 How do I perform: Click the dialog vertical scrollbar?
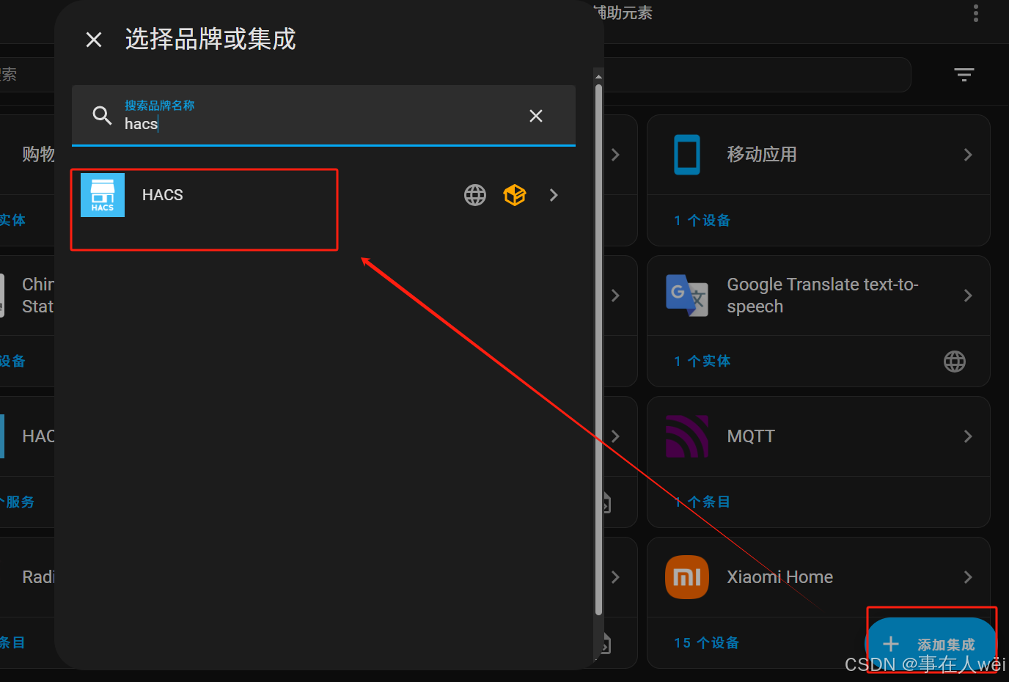(x=598, y=349)
